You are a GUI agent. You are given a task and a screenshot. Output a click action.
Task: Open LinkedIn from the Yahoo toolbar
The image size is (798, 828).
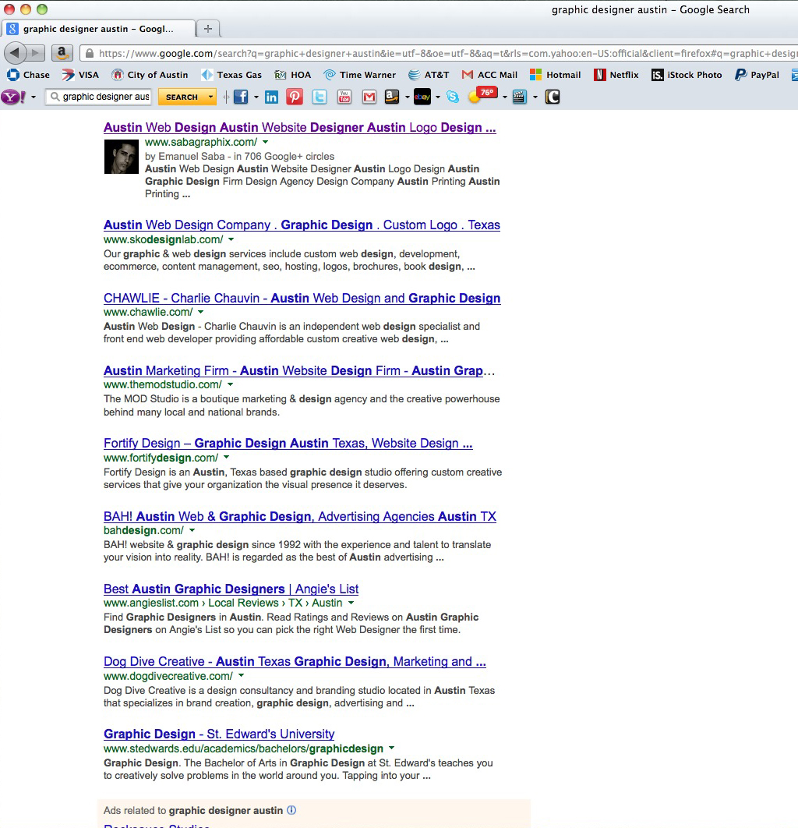271,97
